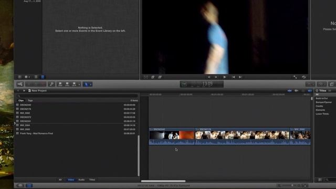Click the append clip edit button
The image size is (336, 189).
74,84
